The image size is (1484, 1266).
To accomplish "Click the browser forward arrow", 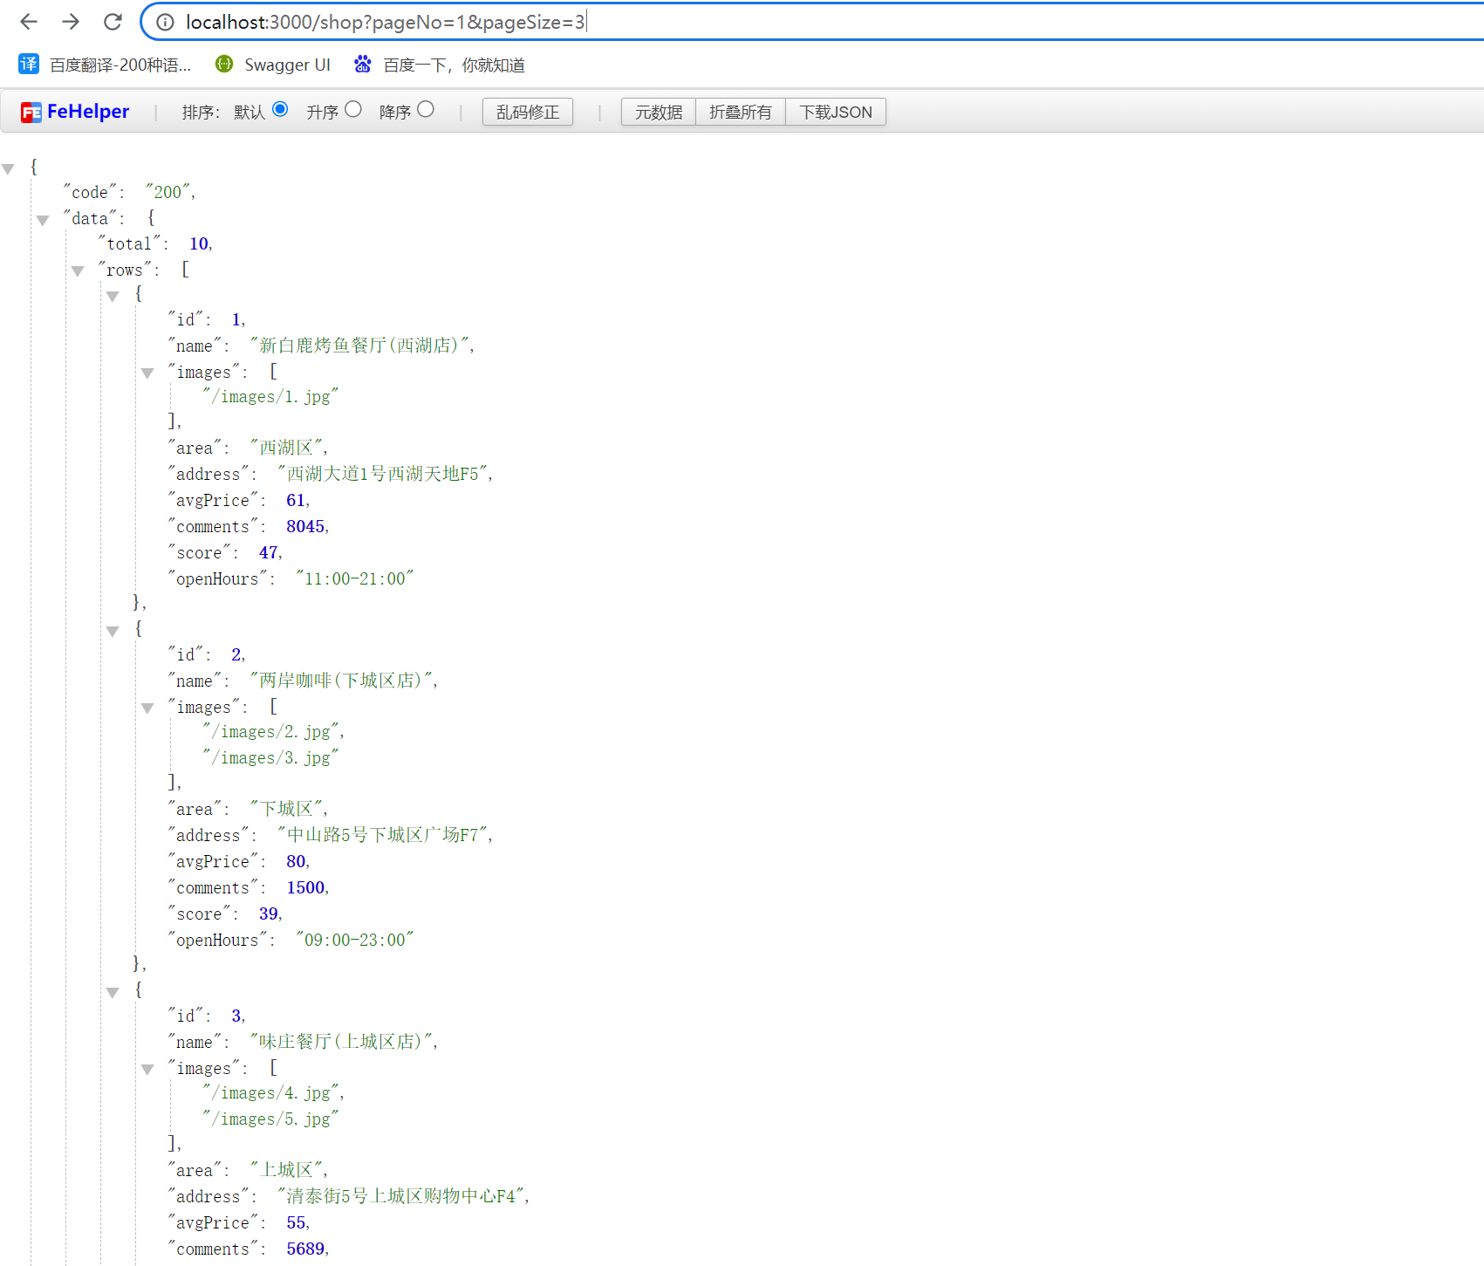I will 71,22.
